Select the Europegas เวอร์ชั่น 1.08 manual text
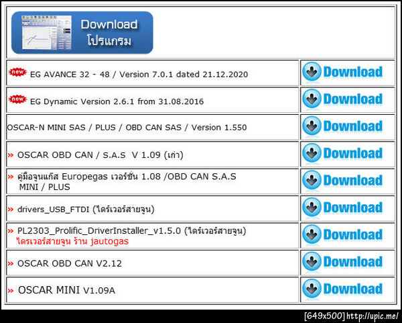This screenshot has height=323, width=402. click(x=127, y=181)
